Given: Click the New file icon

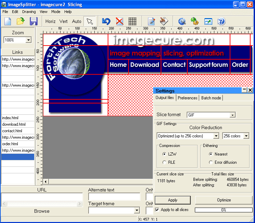Looking at the screenshot, I should (8, 21).
